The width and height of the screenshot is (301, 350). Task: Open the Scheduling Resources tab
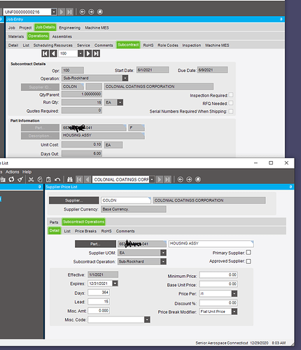pyautogui.click(x=53, y=45)
